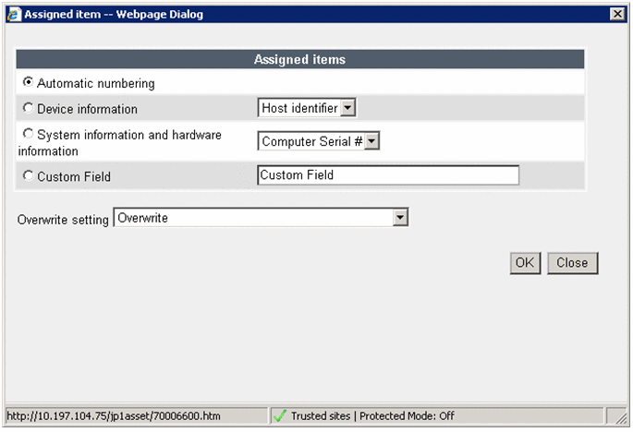Click the green Trusted sites checkmark icon
633x432 pixels.
pos(279,416)
